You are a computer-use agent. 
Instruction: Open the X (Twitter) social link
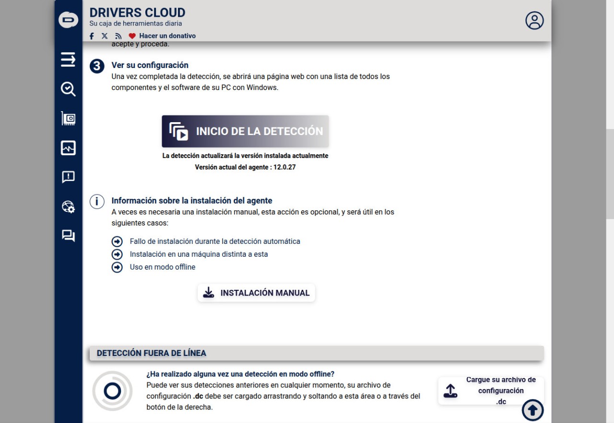point(105,36)
